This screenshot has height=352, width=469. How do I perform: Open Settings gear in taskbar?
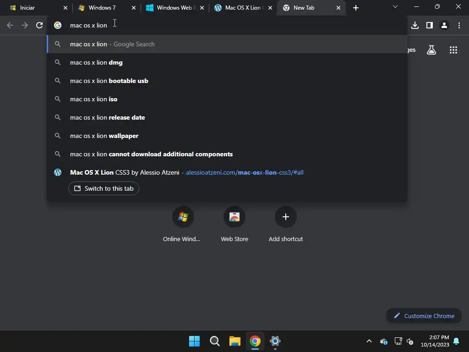pyautogui.click(x=275, y=341)
